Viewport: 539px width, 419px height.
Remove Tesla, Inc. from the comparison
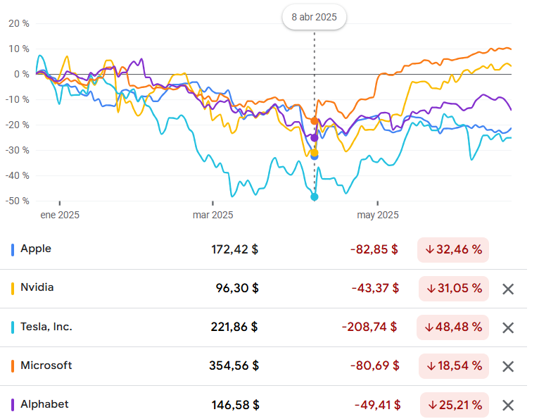509,327
